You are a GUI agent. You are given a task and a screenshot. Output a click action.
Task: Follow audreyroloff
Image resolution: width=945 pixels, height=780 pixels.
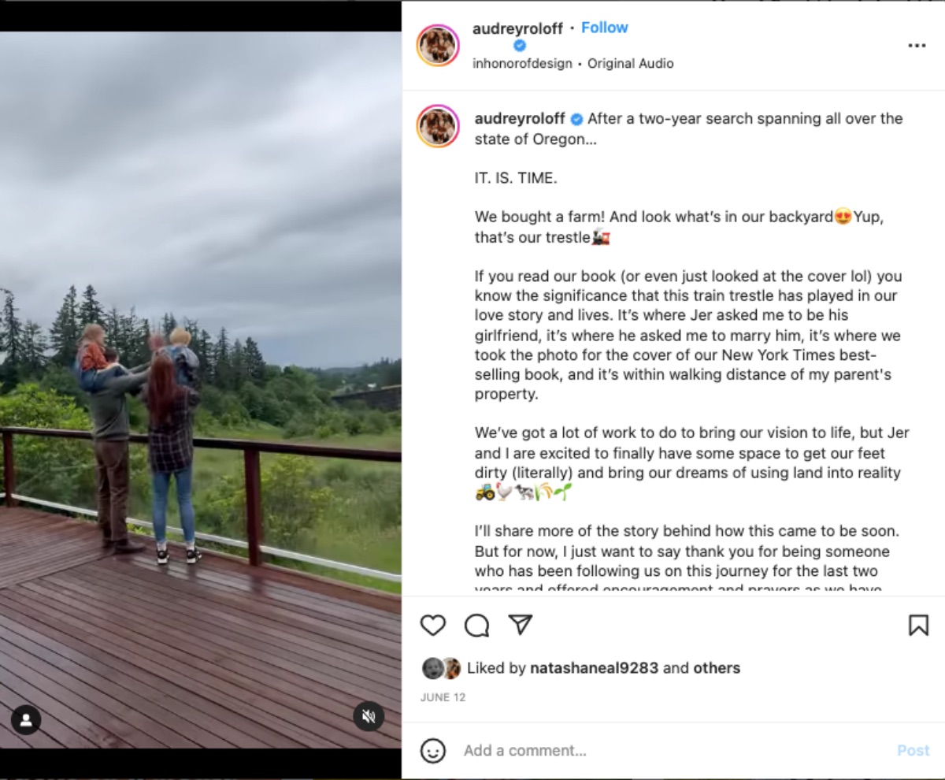[604, 28]
